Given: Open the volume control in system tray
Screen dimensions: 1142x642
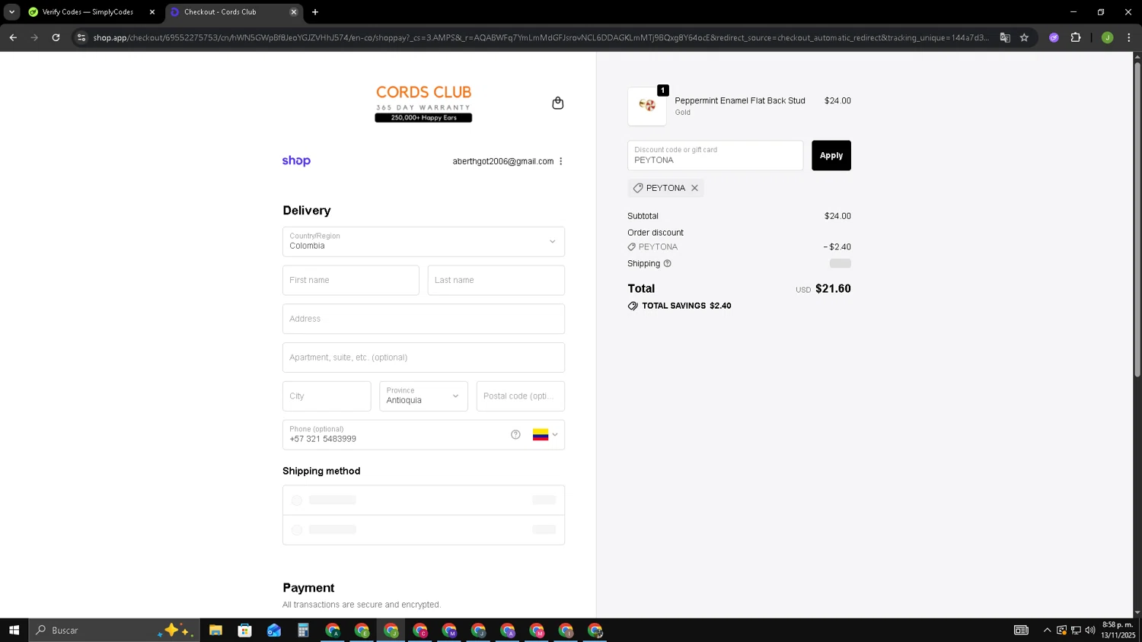Looking at the screenshot, I should (1090, 630).
